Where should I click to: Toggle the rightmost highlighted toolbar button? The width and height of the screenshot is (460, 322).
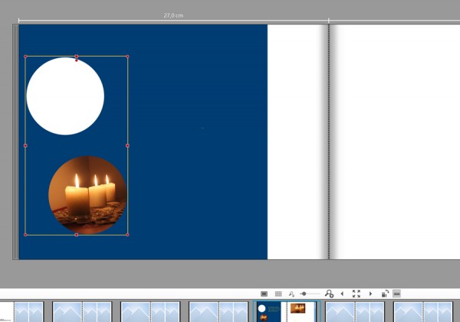pyautogui.click(x=396, y=294)
